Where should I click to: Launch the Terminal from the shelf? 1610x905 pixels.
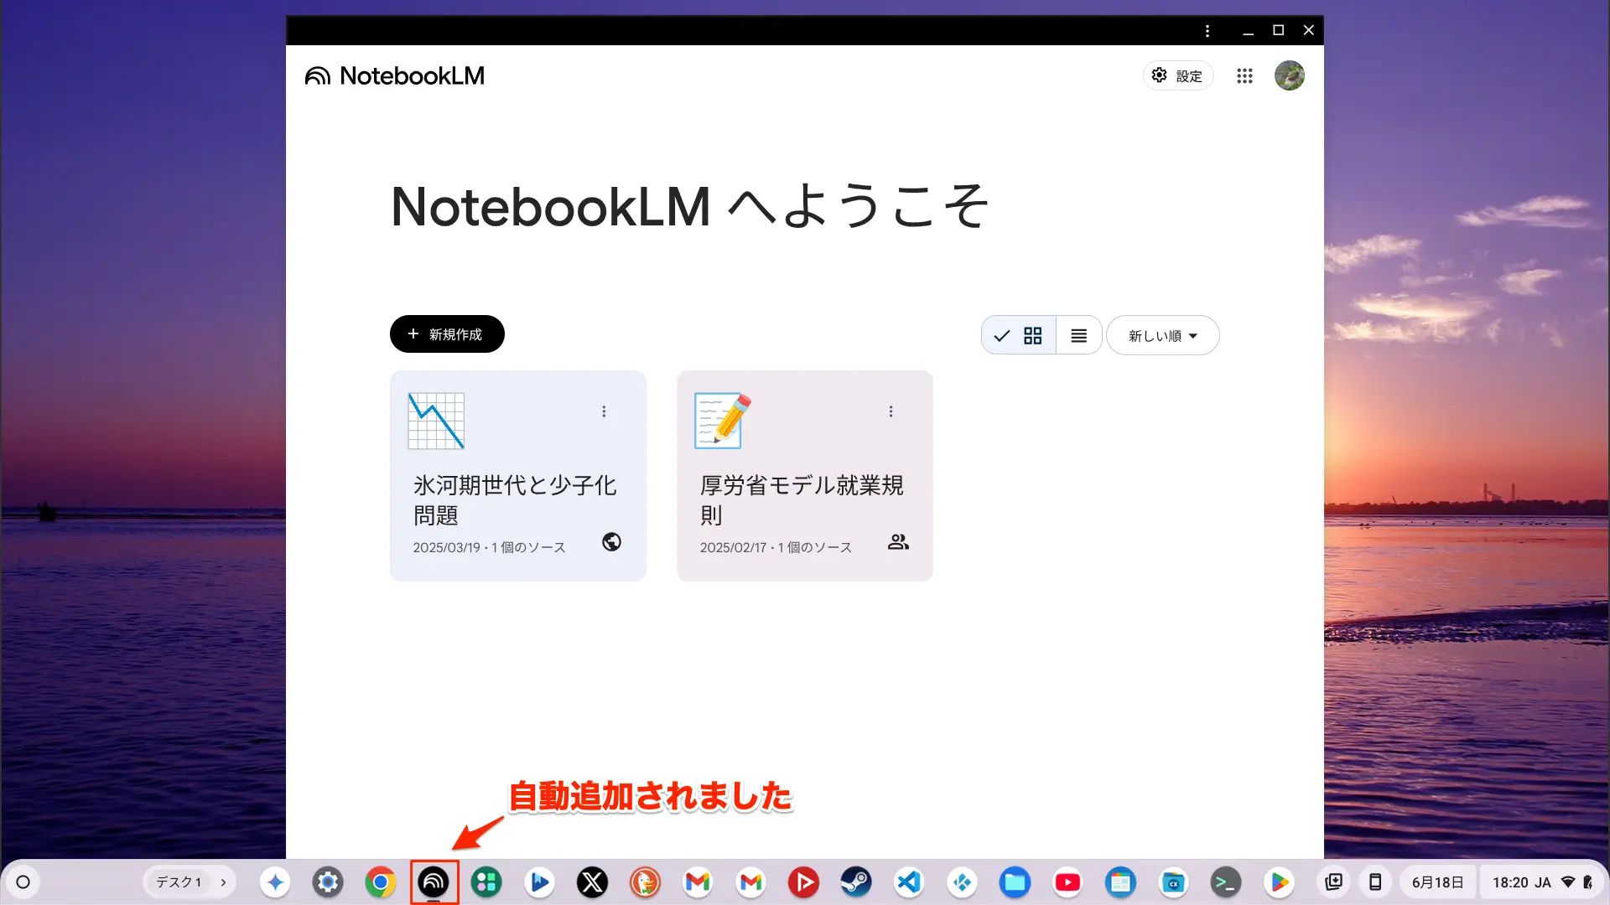point(1226,882)
